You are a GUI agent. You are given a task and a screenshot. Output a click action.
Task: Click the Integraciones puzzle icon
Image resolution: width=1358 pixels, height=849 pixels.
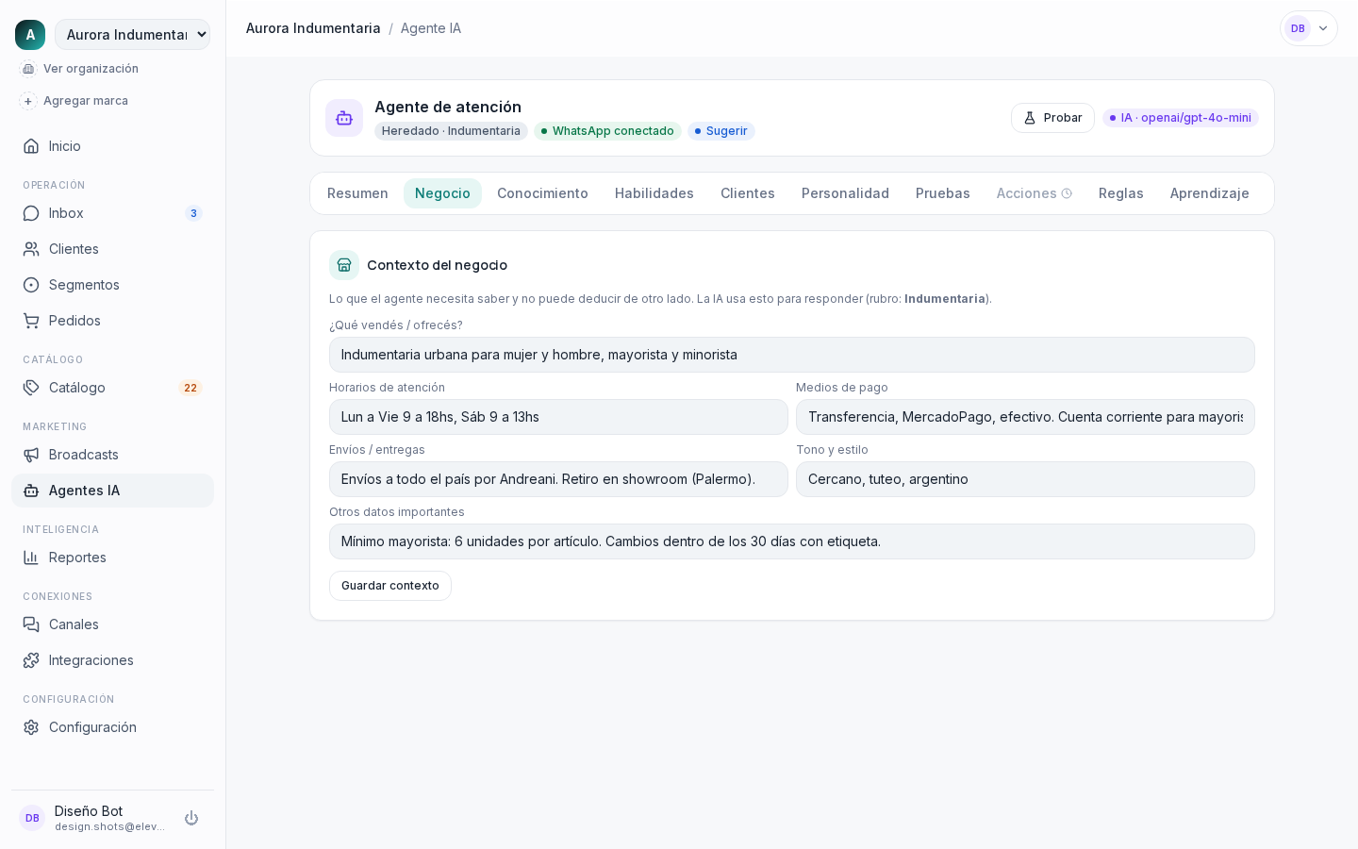coord(31,660)
